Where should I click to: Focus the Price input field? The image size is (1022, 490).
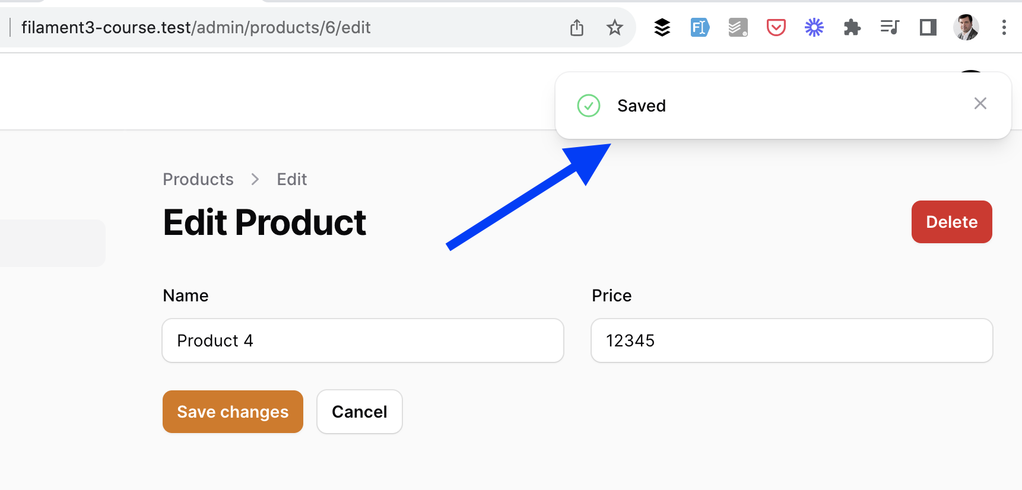(792, 341)
